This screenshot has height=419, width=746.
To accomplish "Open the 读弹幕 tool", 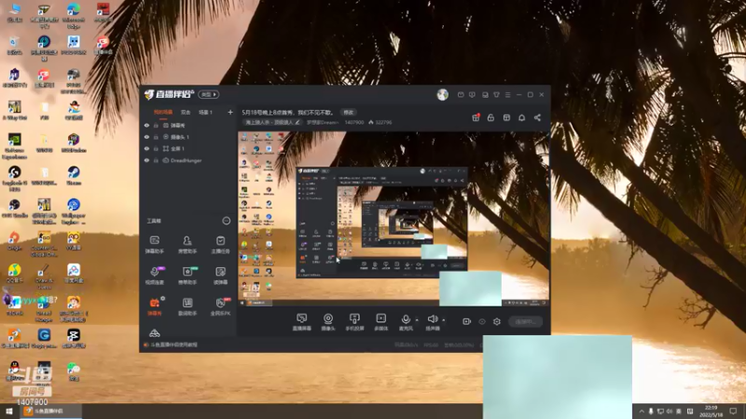I will coord(220,275).
